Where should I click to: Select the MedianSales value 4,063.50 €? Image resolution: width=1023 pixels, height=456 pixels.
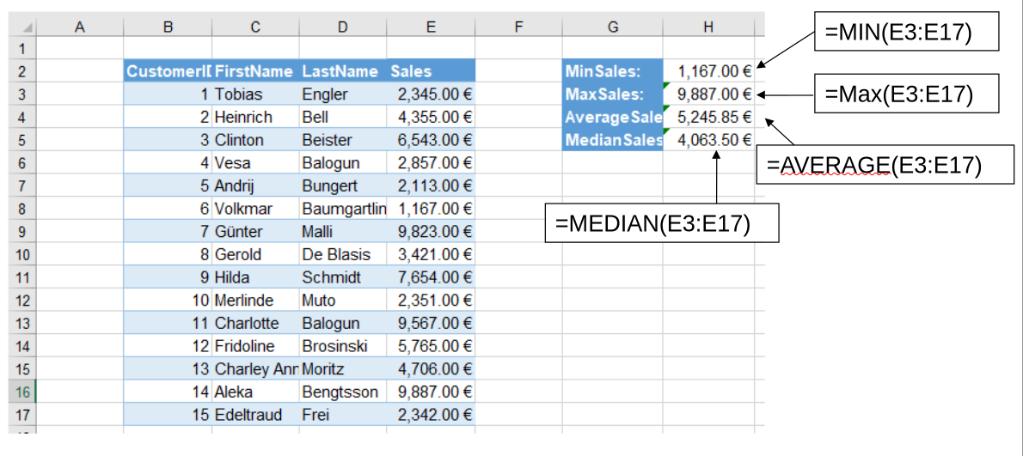pyautogui.click(x=708, y=140)
